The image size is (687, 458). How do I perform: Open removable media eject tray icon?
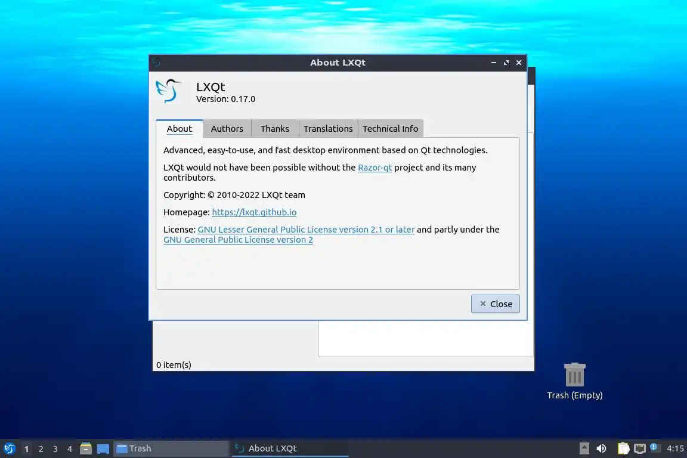tap(584, 448)
